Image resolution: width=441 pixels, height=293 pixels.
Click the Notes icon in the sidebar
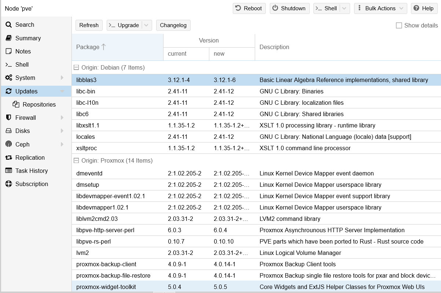(x=9, y=51)
